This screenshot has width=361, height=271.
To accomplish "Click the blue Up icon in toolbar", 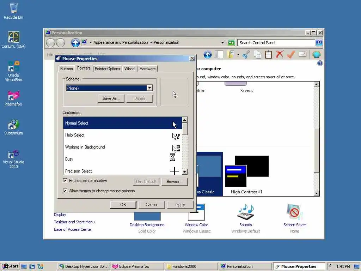I will [207, 55].
